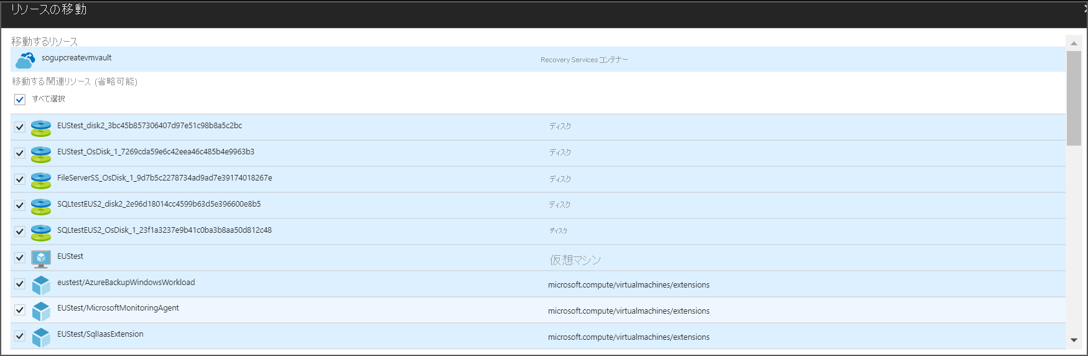The height and width of the screenshot is (356, 1088).
Task: Click the FileServerSS_OsDisk_1 disk icon
Action: coord(41,180)
